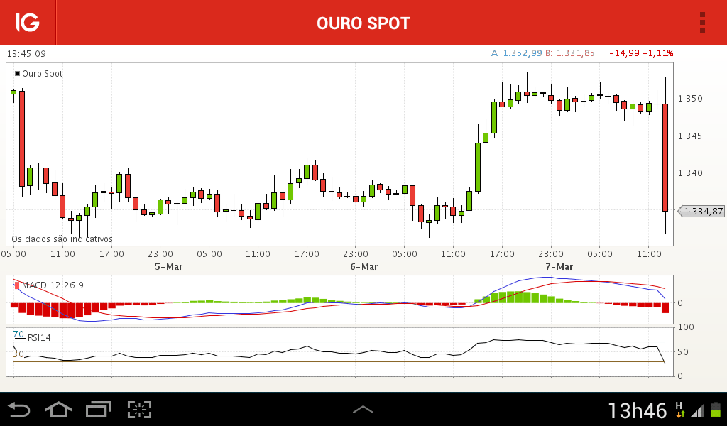
Task: Select the Ouro Spot legend square
Action: [18, 73]
